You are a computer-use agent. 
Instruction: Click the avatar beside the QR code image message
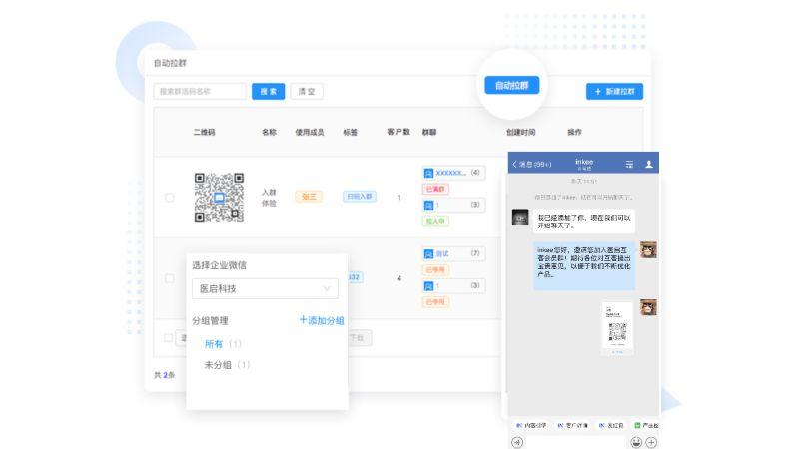(x=648, y=307)
